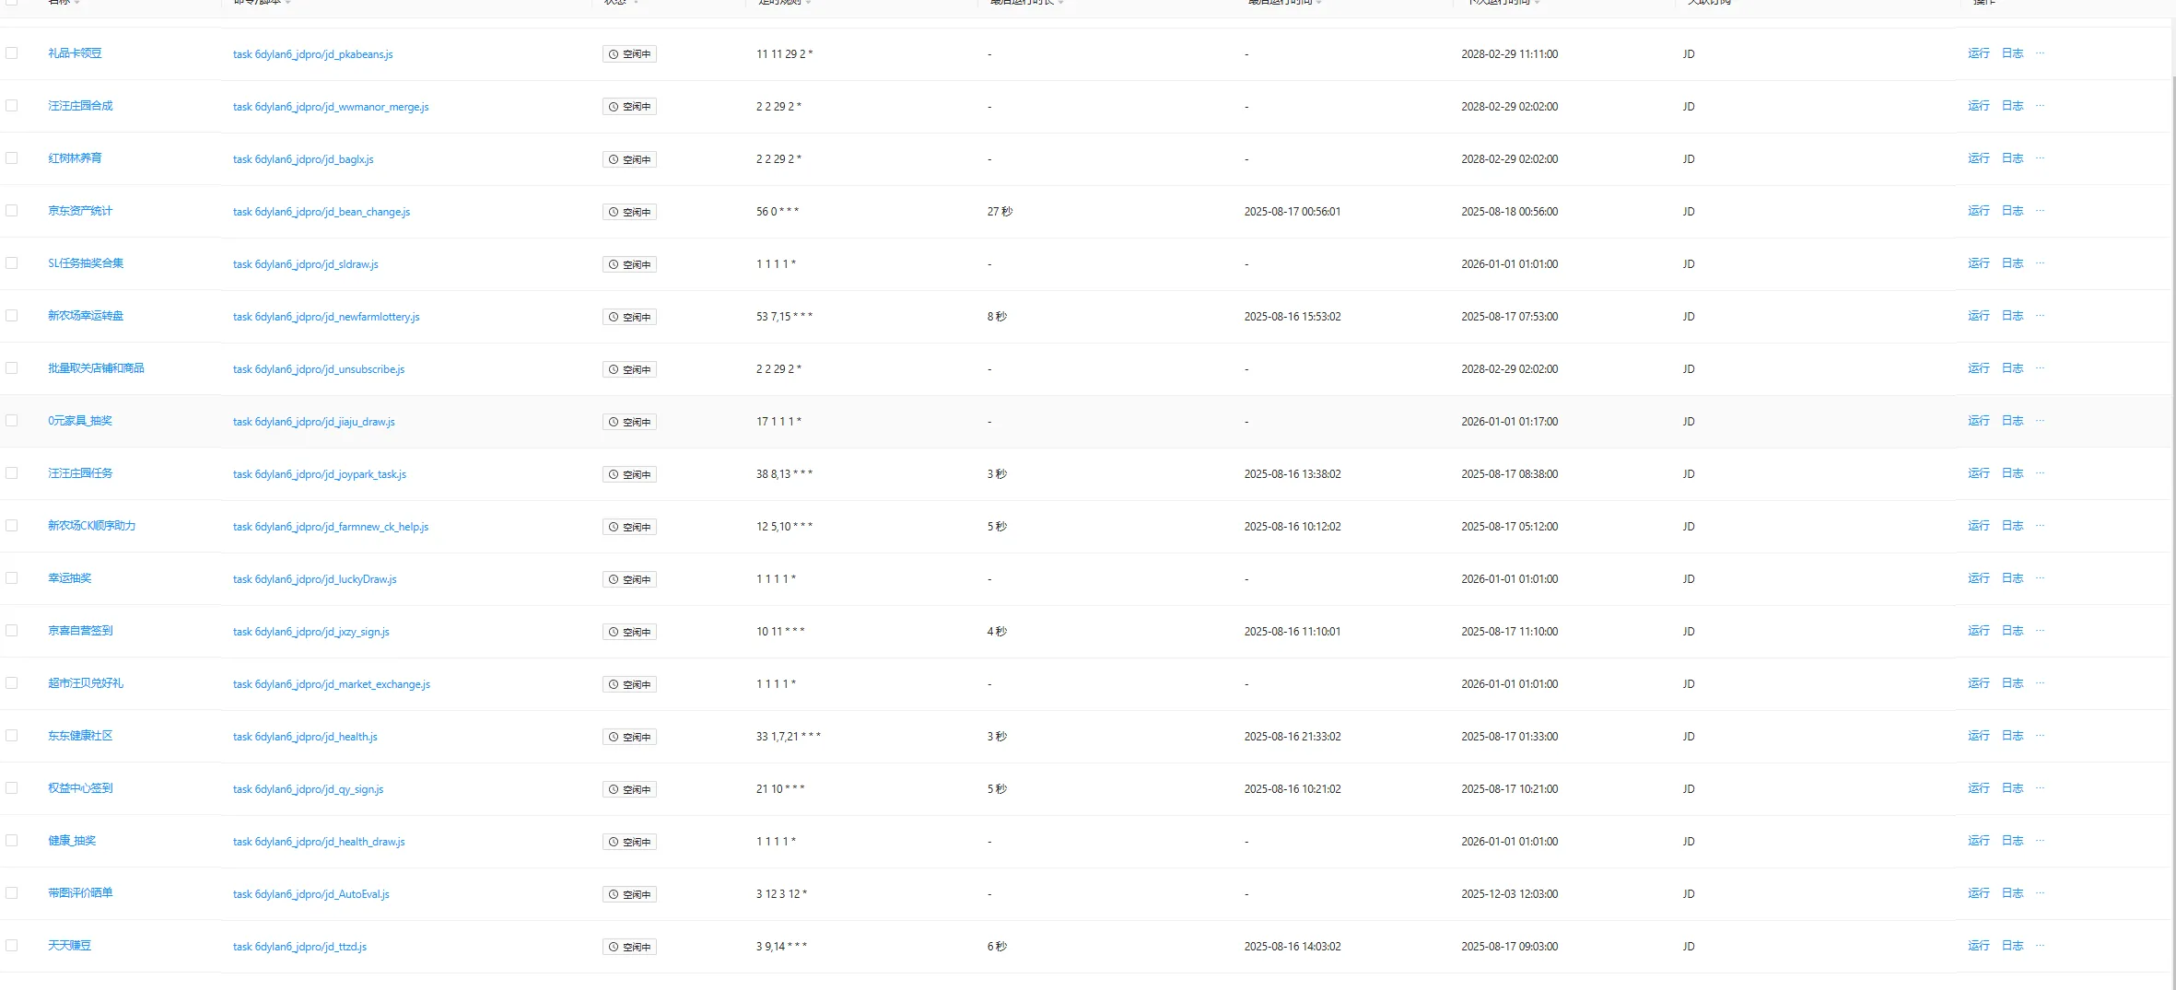Show more options for 健康_抽奖 row

pyautogui.click(x=2040, y=841)
